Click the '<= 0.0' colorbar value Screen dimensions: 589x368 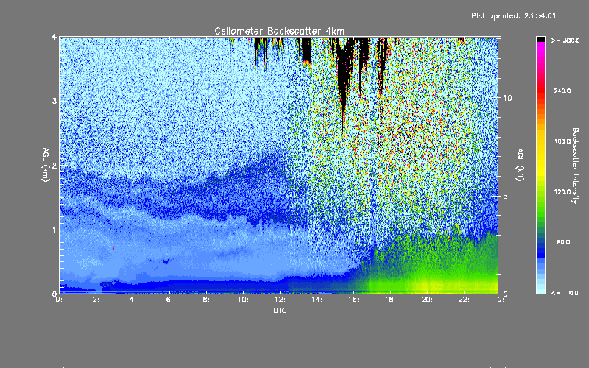(565, 292)
